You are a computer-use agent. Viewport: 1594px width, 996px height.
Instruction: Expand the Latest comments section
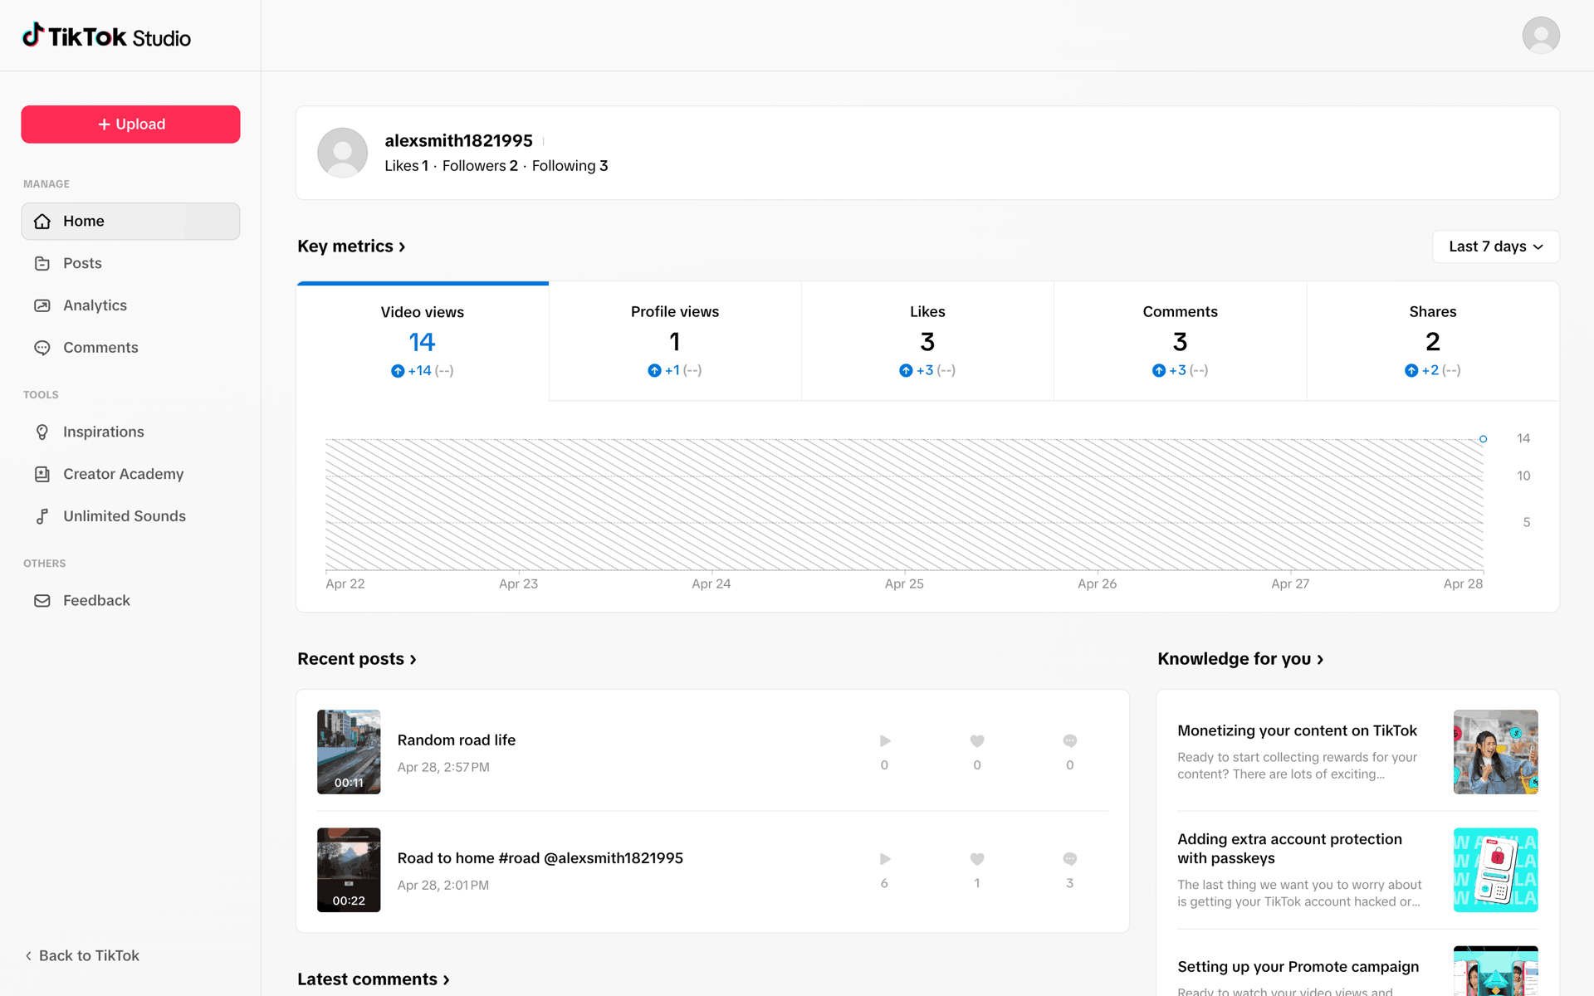coord(374,979)
